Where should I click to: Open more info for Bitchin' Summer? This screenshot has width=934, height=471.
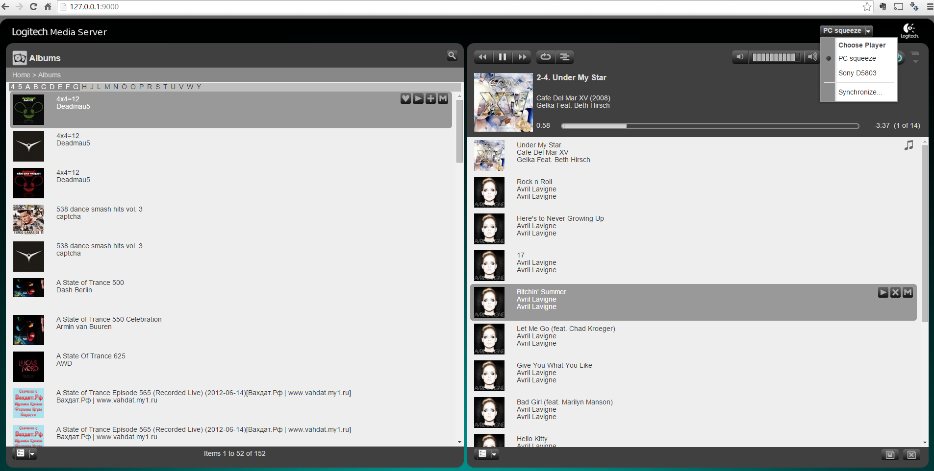pyautogui.click(x=908, y=292)
